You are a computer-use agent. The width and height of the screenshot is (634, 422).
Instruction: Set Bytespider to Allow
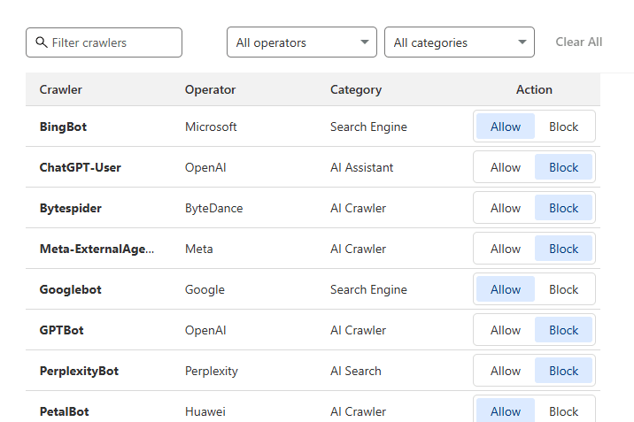[506, 208]
